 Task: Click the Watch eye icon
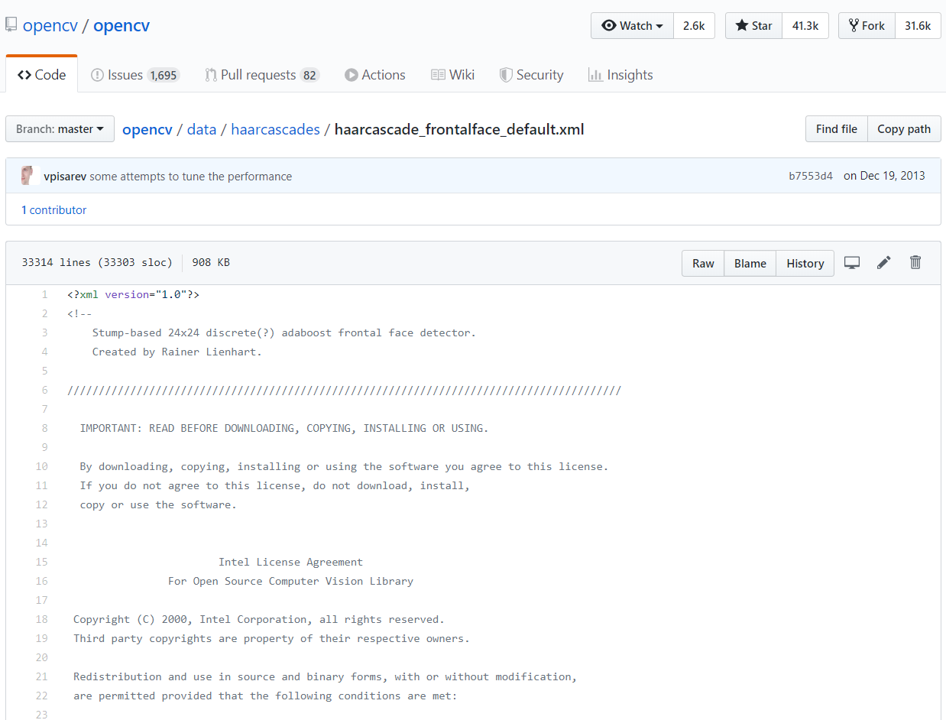pyautogui.click(x=609, y=25)
